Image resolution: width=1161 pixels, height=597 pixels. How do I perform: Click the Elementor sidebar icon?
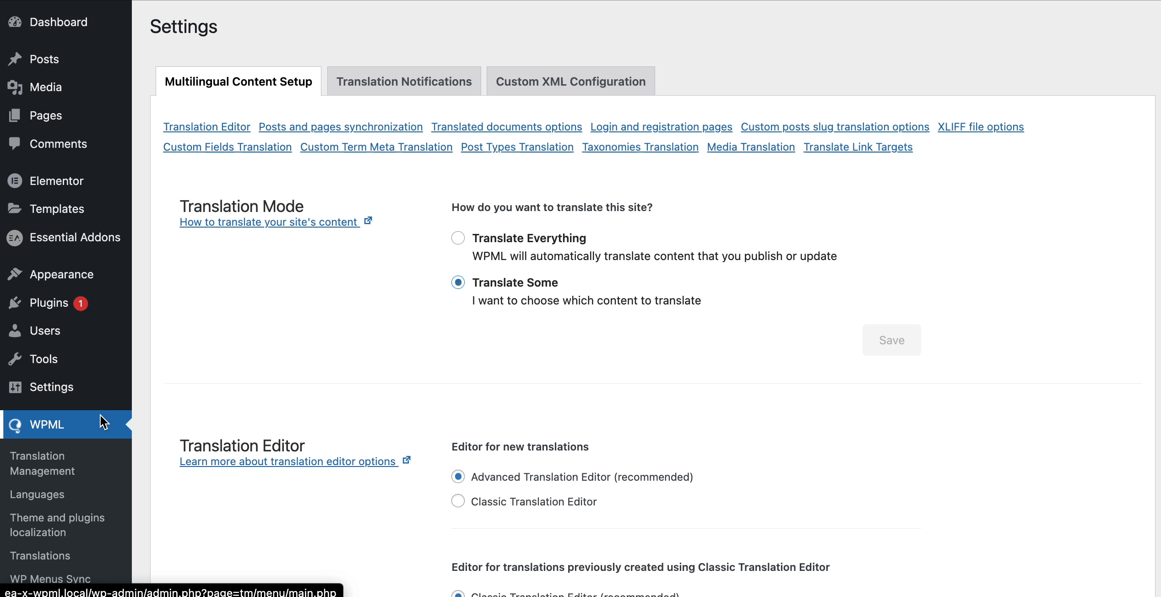point(15,180)
